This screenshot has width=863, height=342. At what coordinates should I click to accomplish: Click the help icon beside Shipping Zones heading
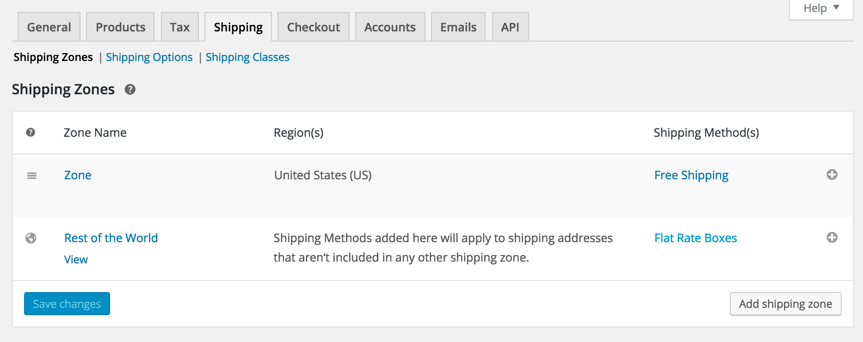(x=130, y=90)
